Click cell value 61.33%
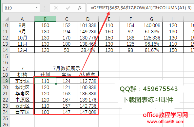194x127 pixels. tap(152, 31)
